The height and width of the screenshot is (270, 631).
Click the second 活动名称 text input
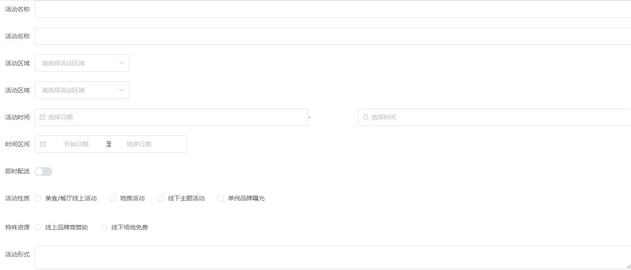[x=333, y=36]
